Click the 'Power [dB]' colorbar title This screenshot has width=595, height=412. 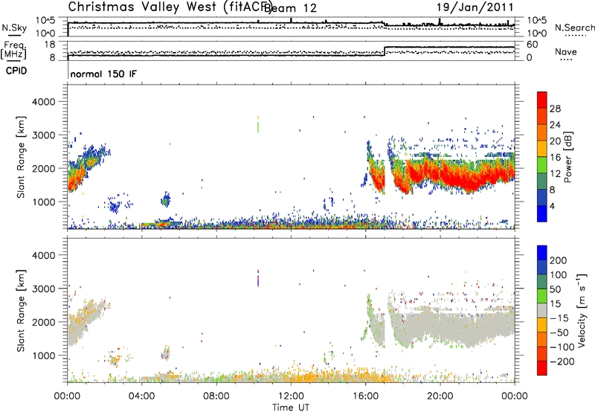click(x=567, y=157)
